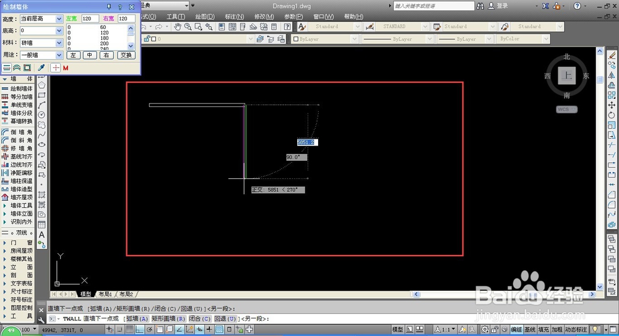Select the arc wall drawing mode icon

tap(17, 68)
